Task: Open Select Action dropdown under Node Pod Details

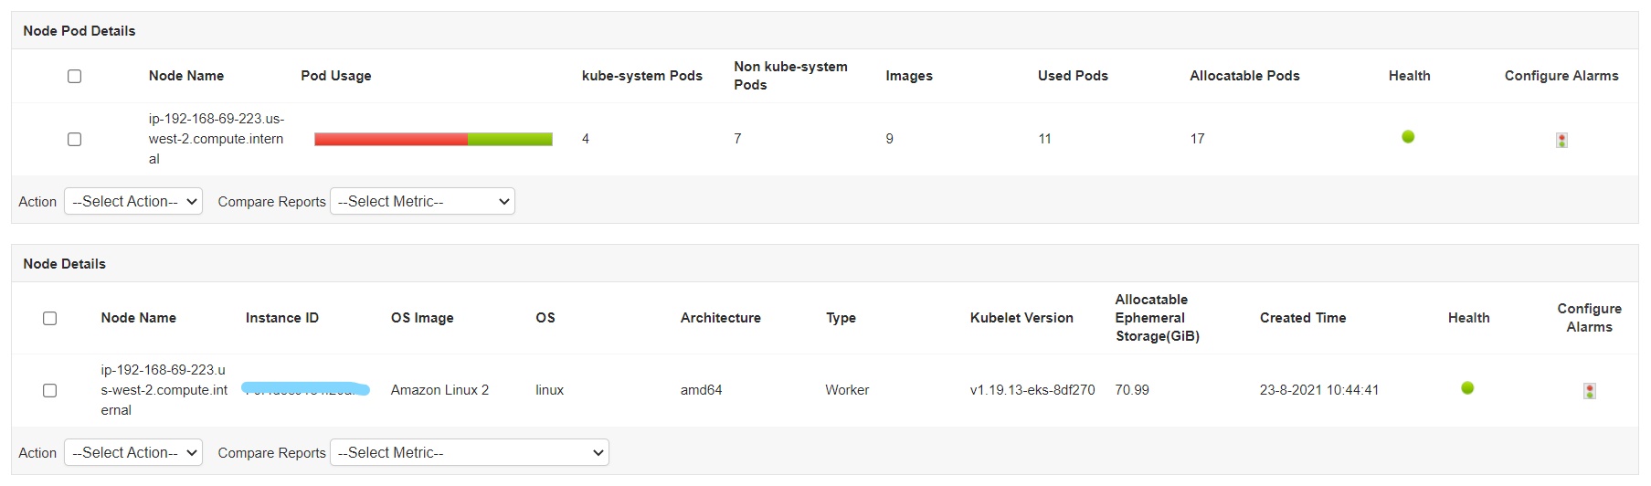Action: [133, 202]
